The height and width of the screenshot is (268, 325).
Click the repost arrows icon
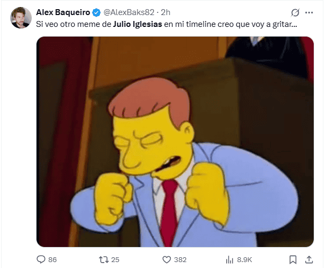coord(104,260)
